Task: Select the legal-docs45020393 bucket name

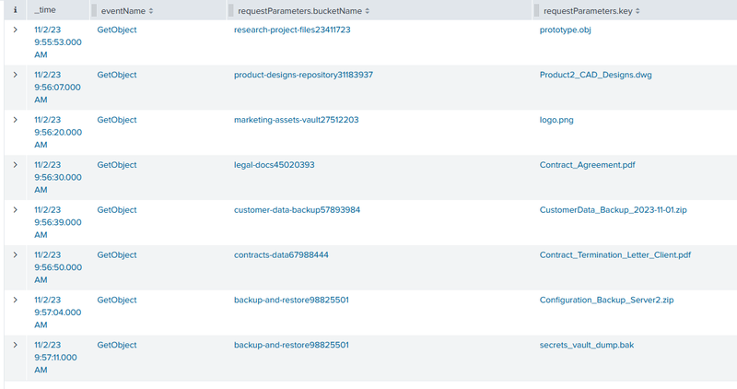Action: pyautogui.click(x=275, y=165)
